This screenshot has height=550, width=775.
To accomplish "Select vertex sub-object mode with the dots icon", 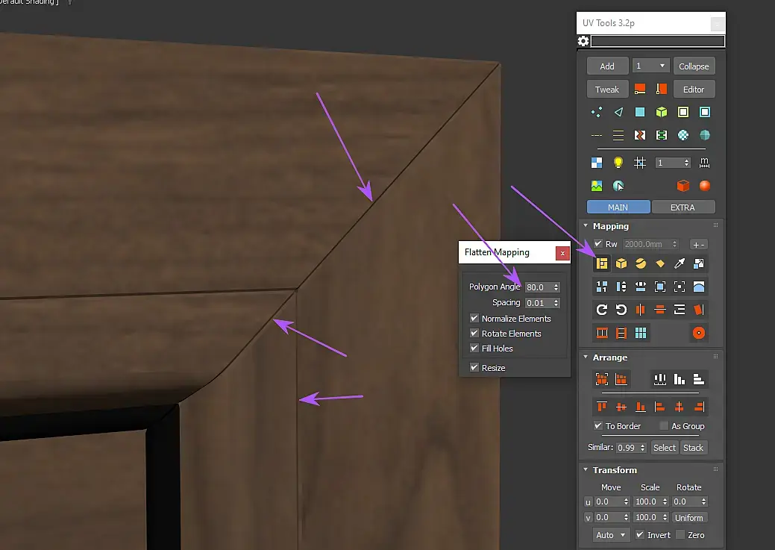I will point(597,112).
